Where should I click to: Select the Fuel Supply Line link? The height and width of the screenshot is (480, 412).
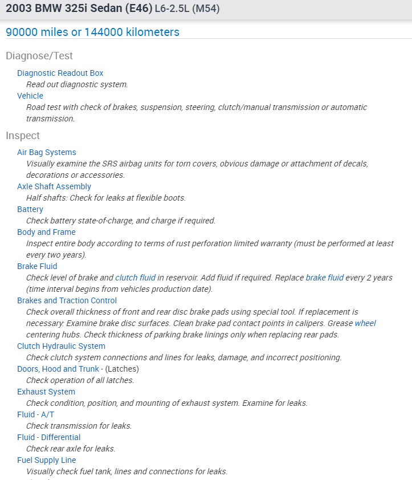[46, 460]
